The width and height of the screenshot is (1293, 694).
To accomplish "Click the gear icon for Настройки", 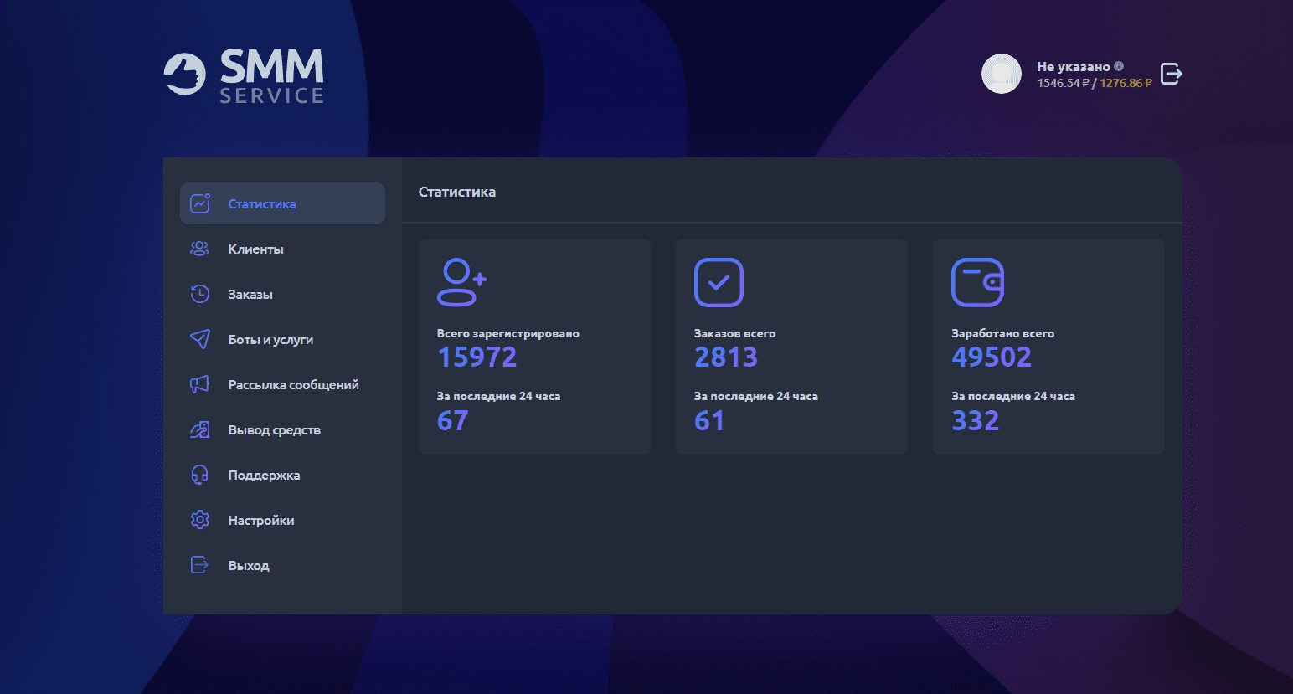I will pyautogui.click(x=199, y=520).
